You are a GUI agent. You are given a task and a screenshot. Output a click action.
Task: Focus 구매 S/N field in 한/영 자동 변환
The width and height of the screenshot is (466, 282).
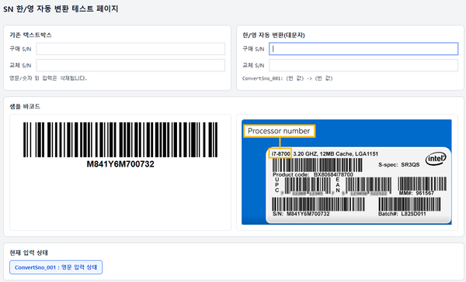[363, 49]
